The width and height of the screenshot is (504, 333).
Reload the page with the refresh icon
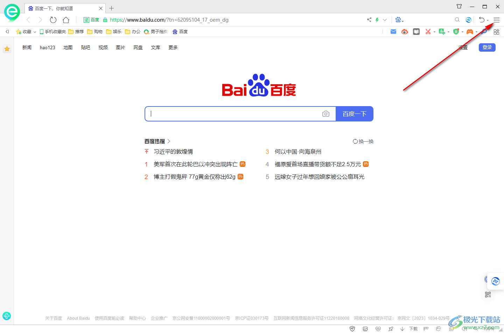click(x=53, y=20)
